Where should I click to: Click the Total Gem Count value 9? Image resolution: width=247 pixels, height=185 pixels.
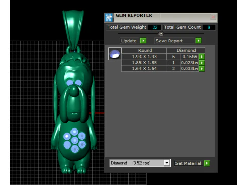[209, 27]
